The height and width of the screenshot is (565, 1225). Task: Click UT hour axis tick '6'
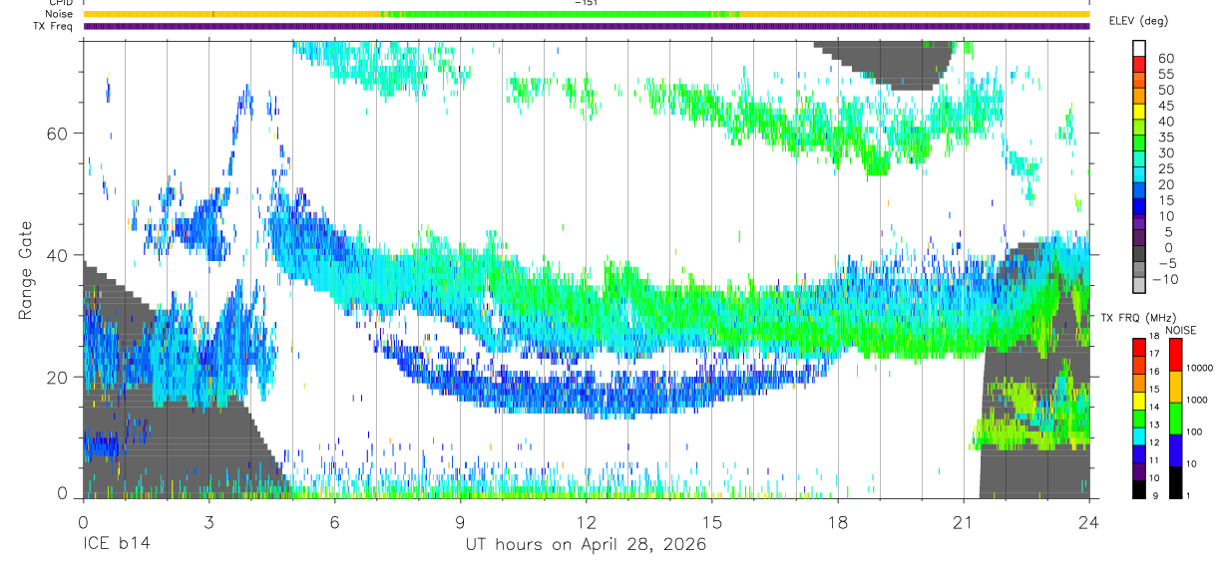click(334, 521)
